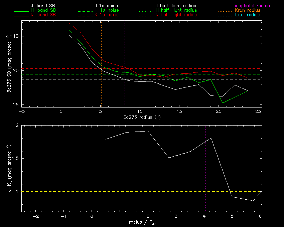Select the J half-light radius legend label
The width and height of the screenshot is (284, 227).
pyautogui.click(x=176, y=6)
